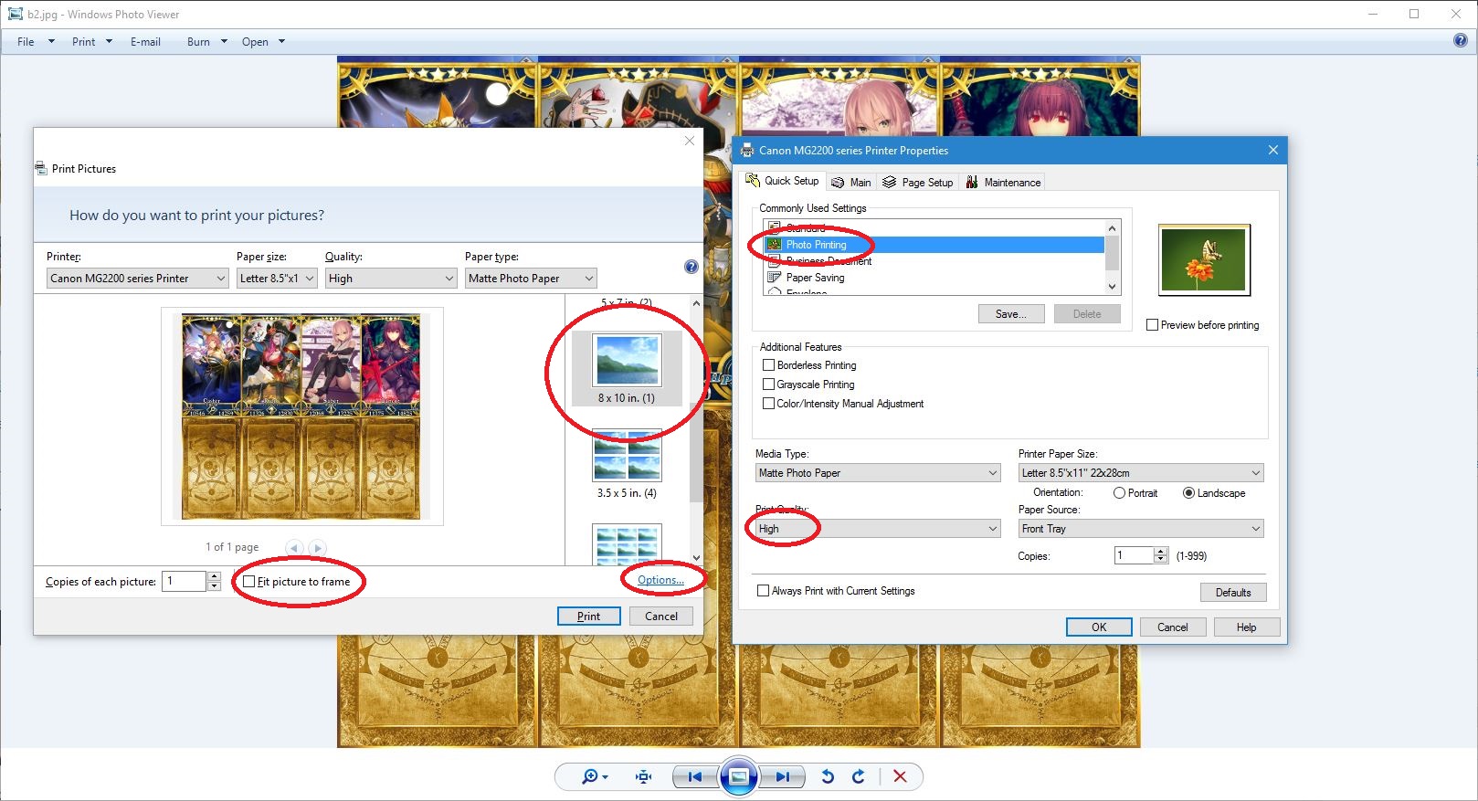The height and width of the screenshot is (801, 1478).
Task: Open Printer dropdown in Print Pictures
Action: coord(137,279)
